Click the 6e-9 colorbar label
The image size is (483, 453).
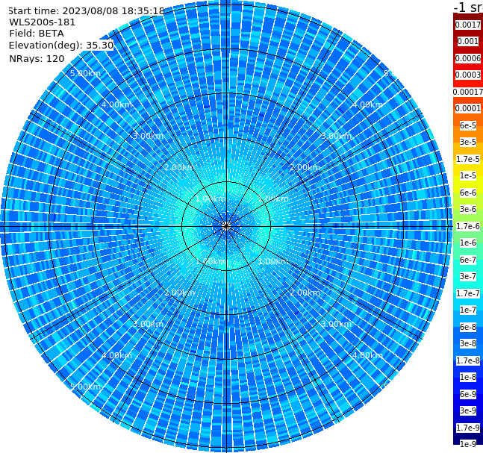pyautogui.click(x=468, y=394)
